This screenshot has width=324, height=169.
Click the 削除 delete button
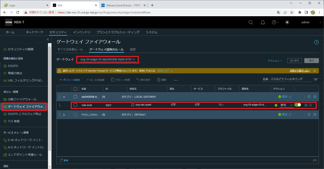click(161, 80)
